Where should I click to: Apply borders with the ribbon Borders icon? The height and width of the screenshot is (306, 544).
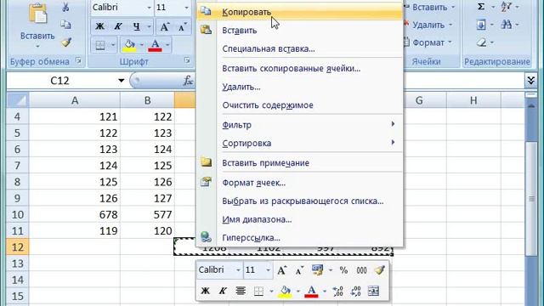(100, 45)
